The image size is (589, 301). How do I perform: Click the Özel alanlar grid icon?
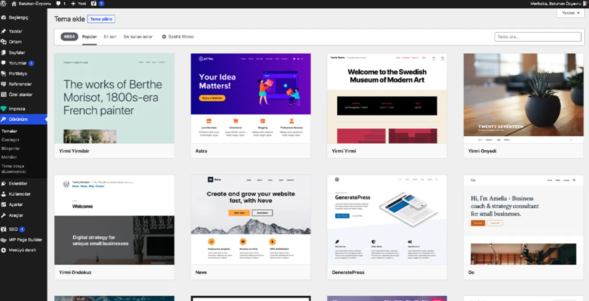click(3, 95)
